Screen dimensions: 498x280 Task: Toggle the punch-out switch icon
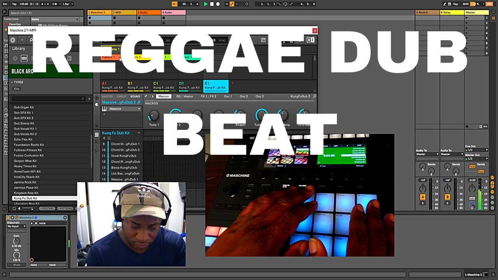tap(291, 4)
